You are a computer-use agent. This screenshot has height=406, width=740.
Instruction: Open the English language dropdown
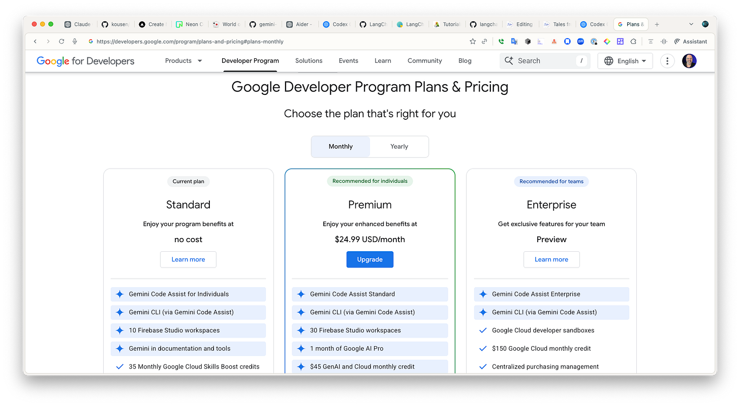(625, 61)
